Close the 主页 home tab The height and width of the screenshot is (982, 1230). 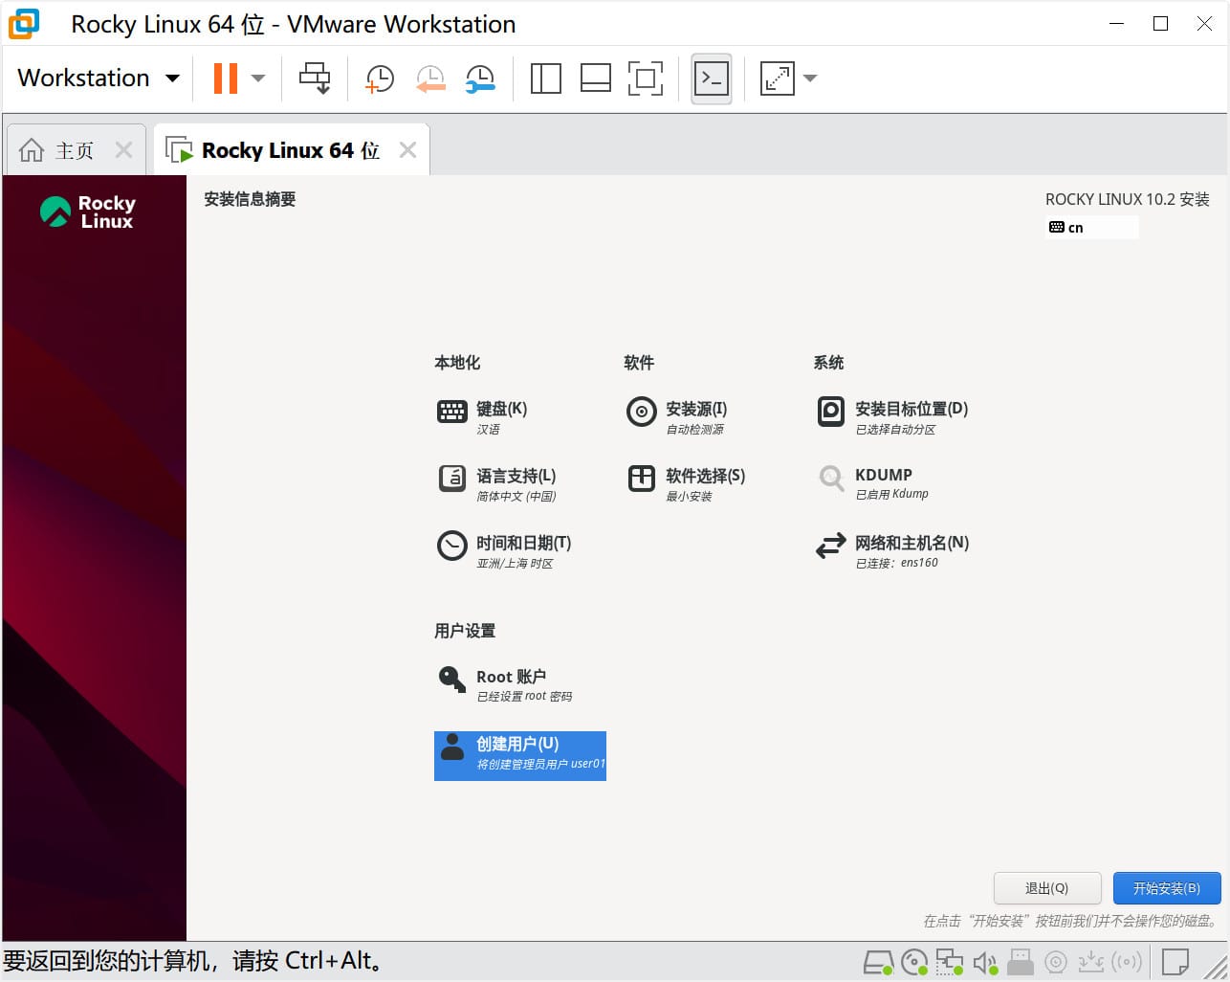(123, 150)
